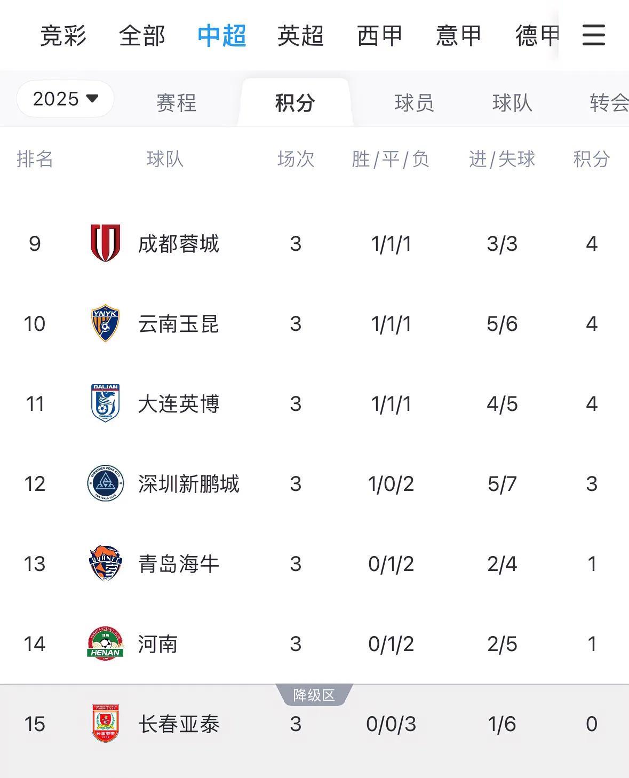Open the 长春亚泰 team name link
The width and height of the screenshot is (629, 778).
(x=178, y=724)
